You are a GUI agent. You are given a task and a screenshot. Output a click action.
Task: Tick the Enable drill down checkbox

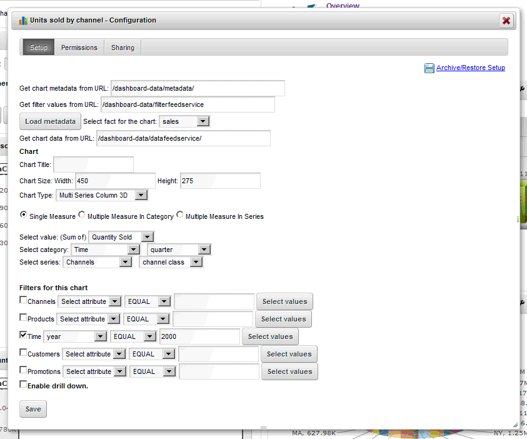pyautogui.click(x=23, y=385)
